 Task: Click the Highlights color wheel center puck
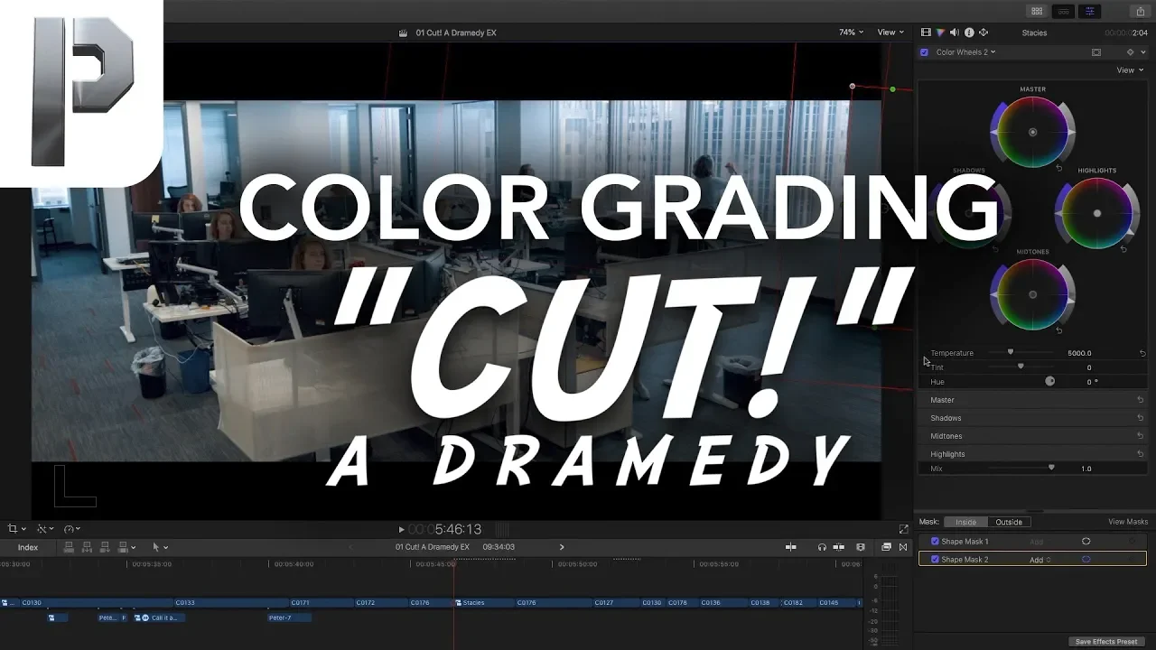tap(1097, 214)
